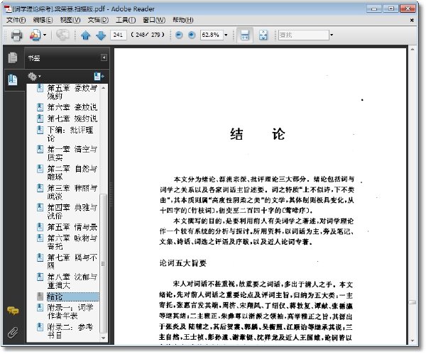
Task: Select bookmark 附录一：词学作者年表
Action: coord(70,311)
